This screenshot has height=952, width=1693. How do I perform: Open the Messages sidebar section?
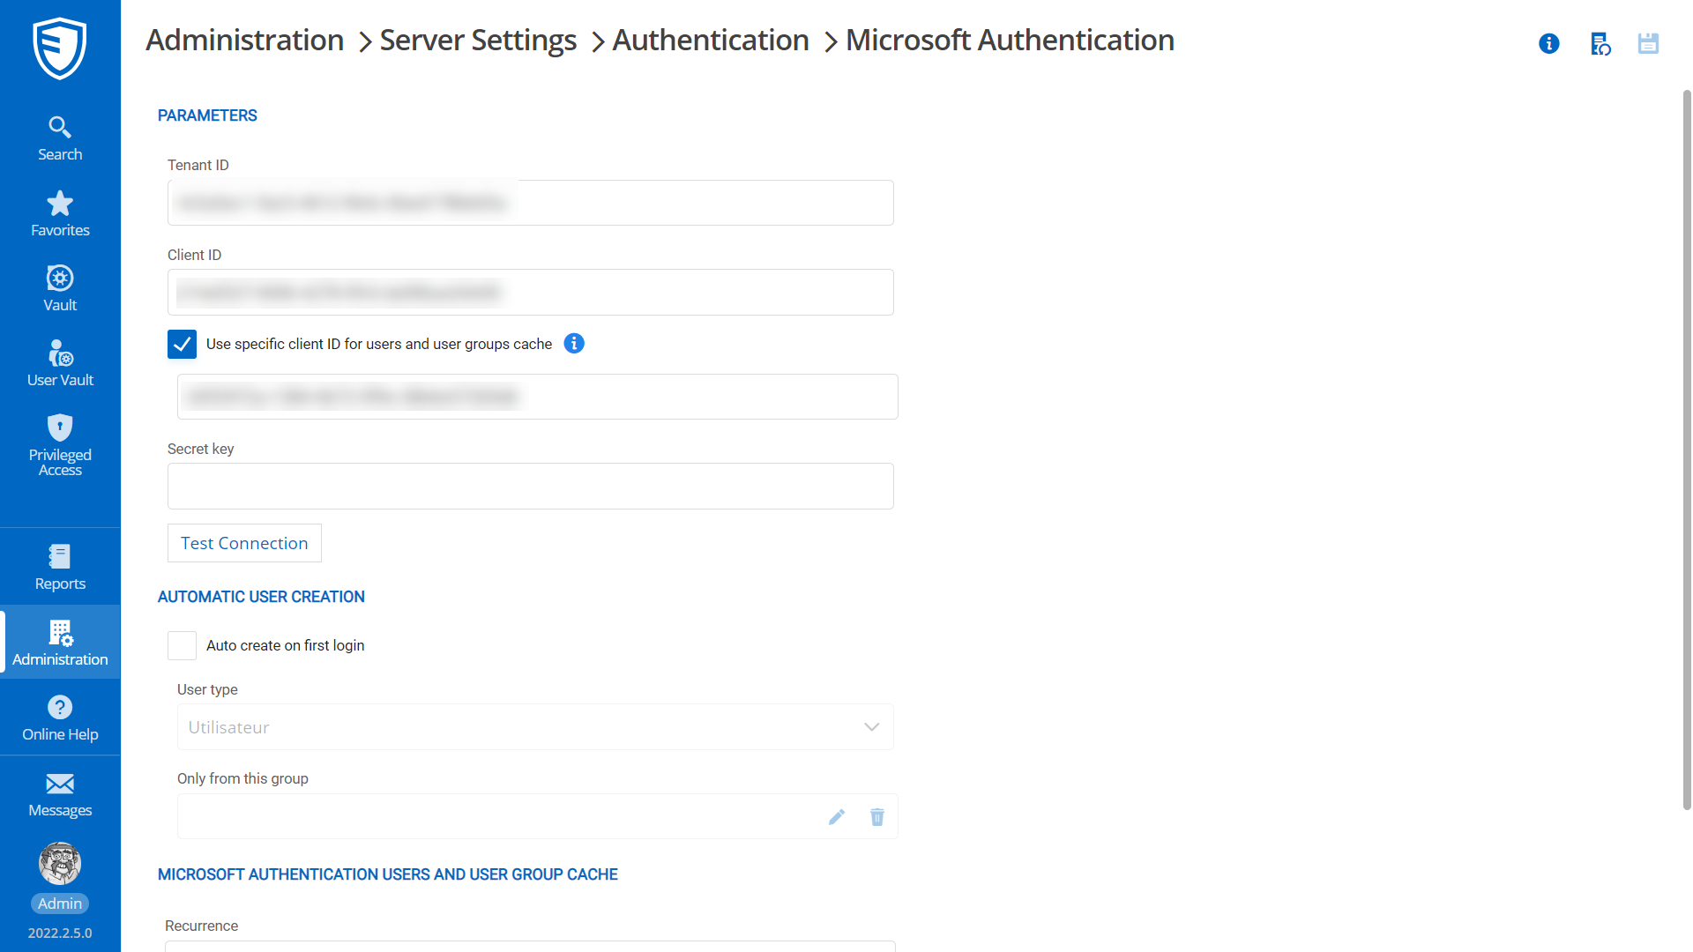(x=59, y=793)
